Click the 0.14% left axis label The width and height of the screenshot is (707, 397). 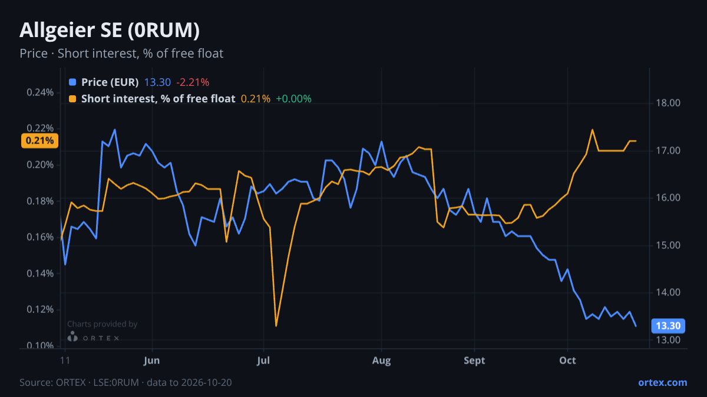click(40, 273)
